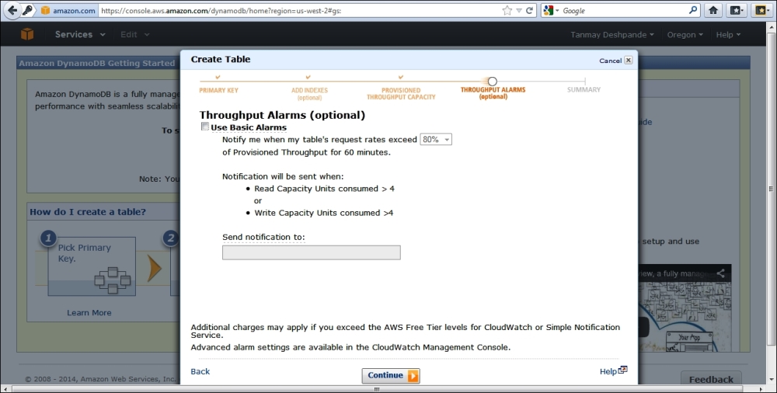Reload the page with refresh icon

[x=529, y=10]
